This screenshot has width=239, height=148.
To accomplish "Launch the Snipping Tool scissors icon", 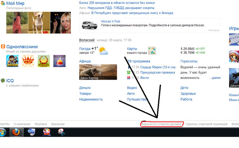I will [x=62, y=132].
